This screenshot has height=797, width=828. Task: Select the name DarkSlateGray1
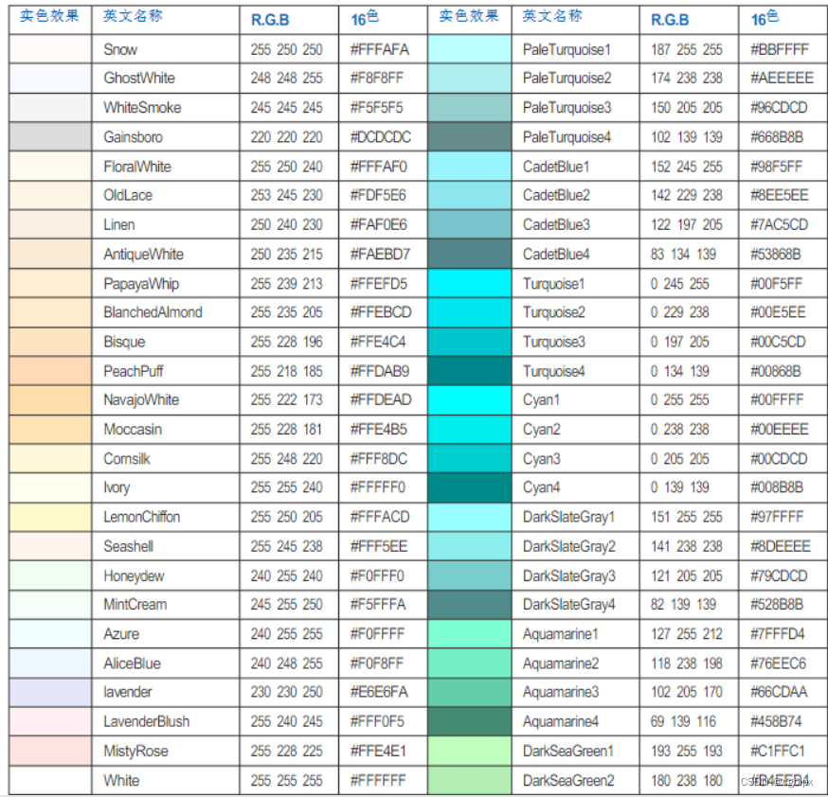click(568, 517)
